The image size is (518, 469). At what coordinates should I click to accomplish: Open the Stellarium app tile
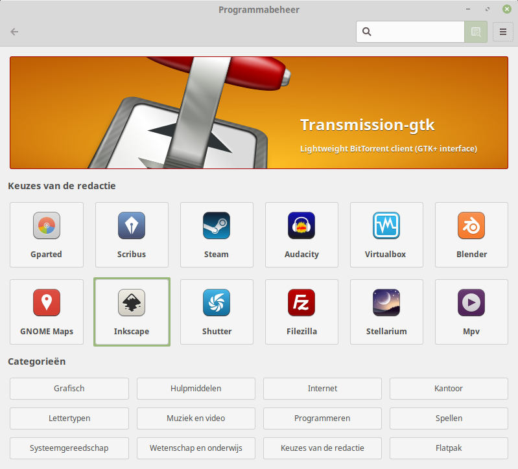386,312
